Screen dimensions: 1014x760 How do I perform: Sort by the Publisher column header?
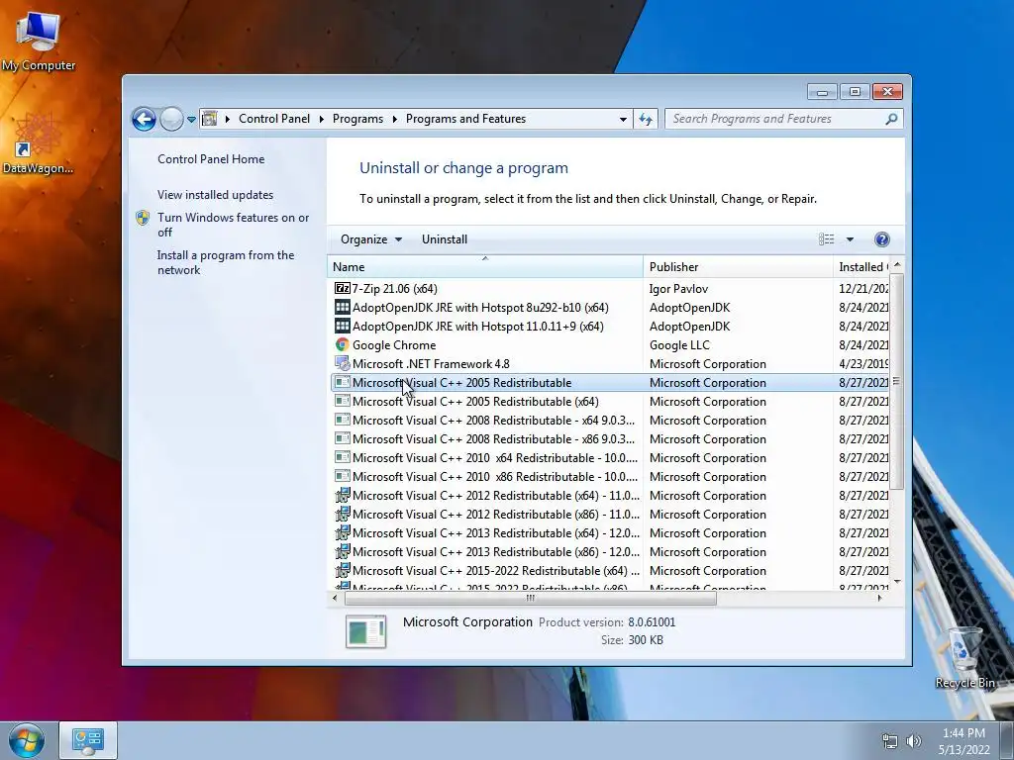pos(738,267)
